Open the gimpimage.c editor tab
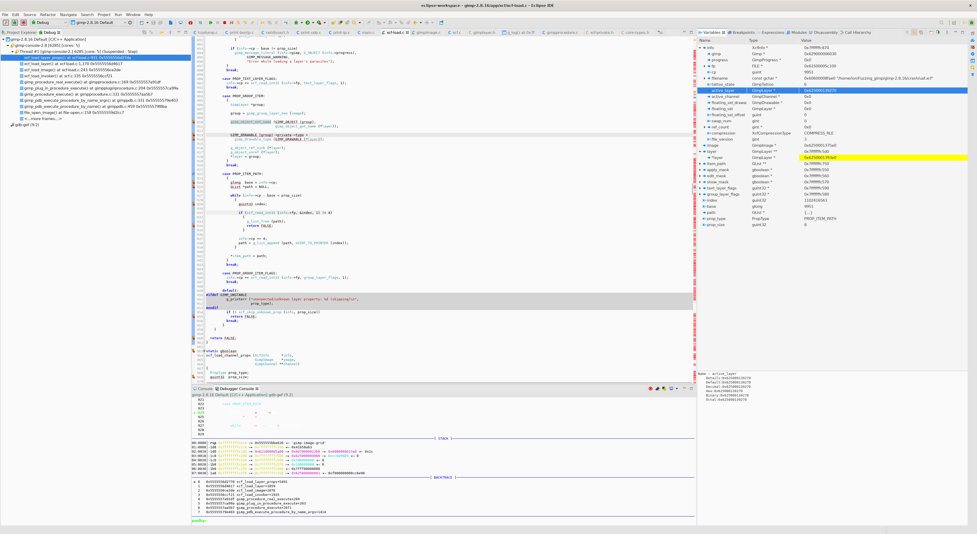 coord(428,33)
